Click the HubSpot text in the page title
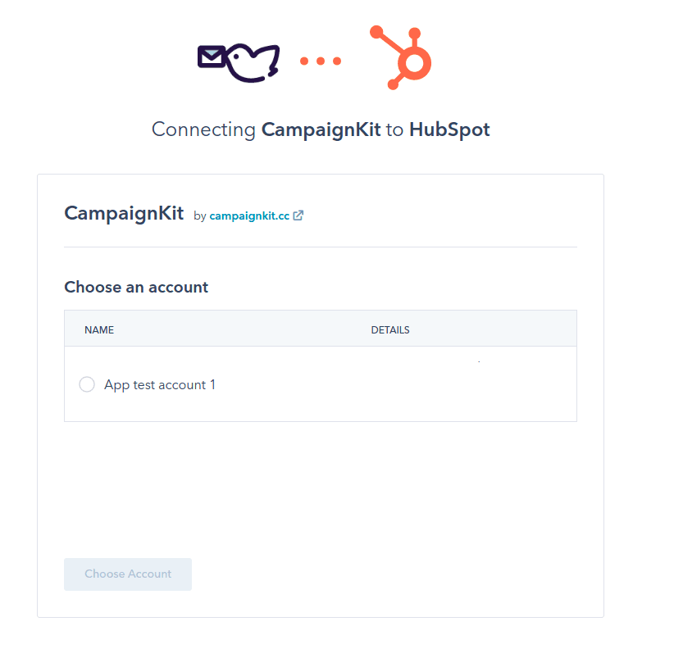 (449, 129)
